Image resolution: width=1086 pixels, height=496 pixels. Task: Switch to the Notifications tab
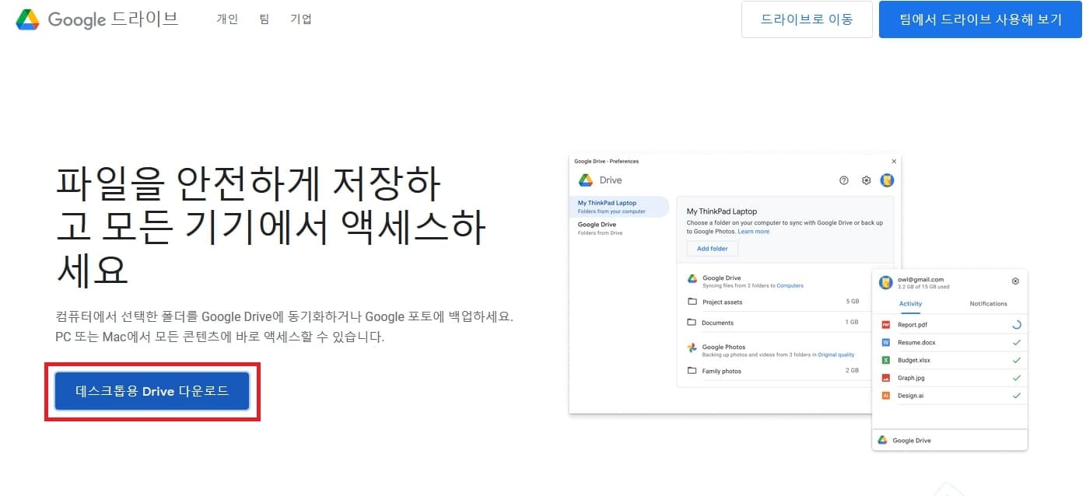click(x=988, y=304)
